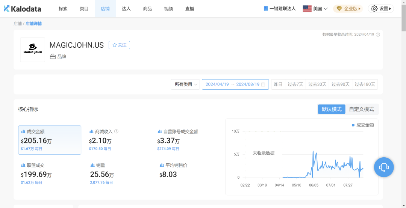Select 默认模式 view toggle
The width and height of the screenshot is (406, 208).
point(332,109)
